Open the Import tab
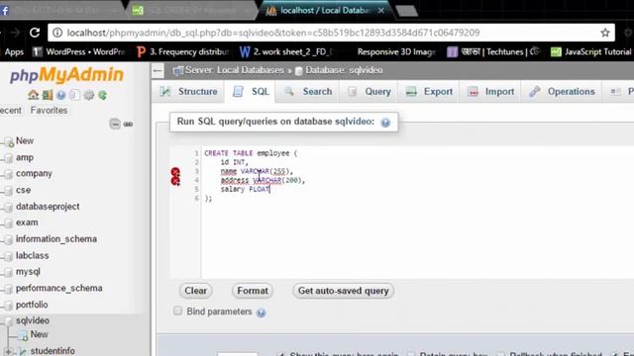 point(490,92)
